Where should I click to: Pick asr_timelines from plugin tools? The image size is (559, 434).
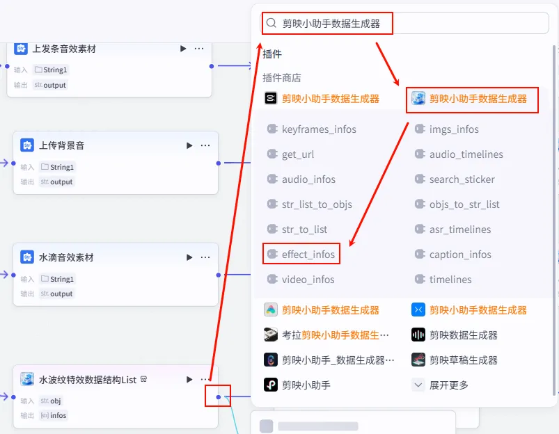[452, 229]
